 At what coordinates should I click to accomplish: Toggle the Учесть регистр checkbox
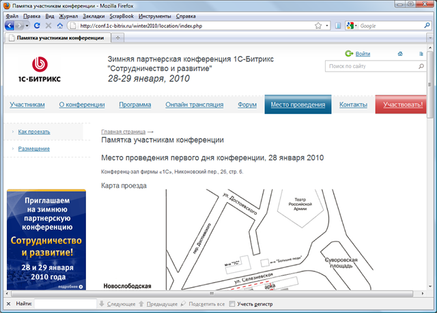[x=232, y=304]
